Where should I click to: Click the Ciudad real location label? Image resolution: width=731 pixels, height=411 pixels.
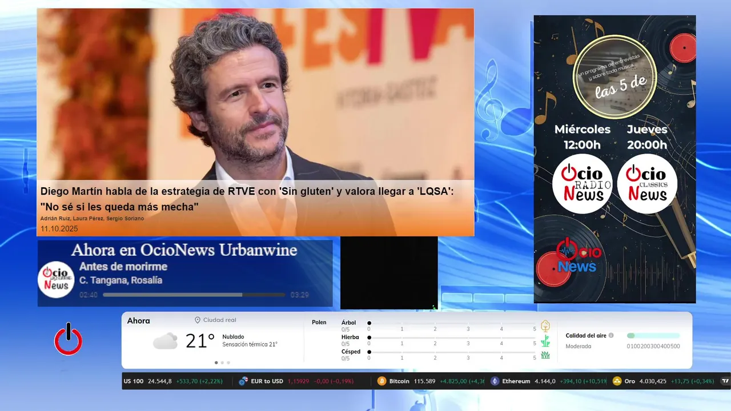[219, 320]
